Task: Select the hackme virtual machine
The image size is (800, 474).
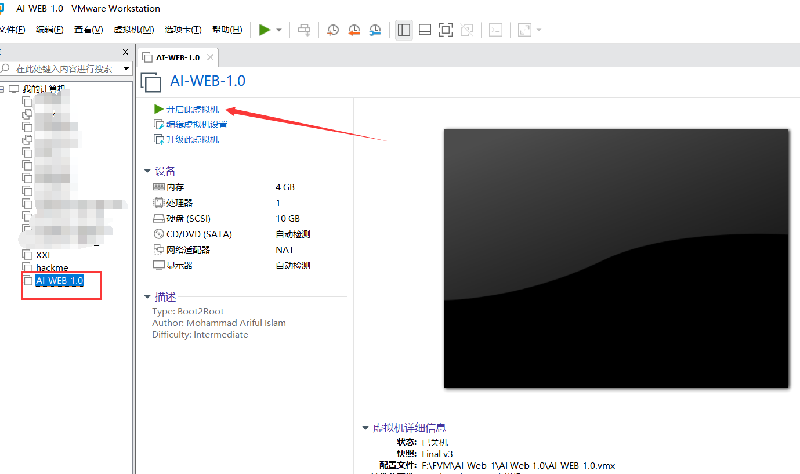Action: pyautogui.click(x=50, y=267)
